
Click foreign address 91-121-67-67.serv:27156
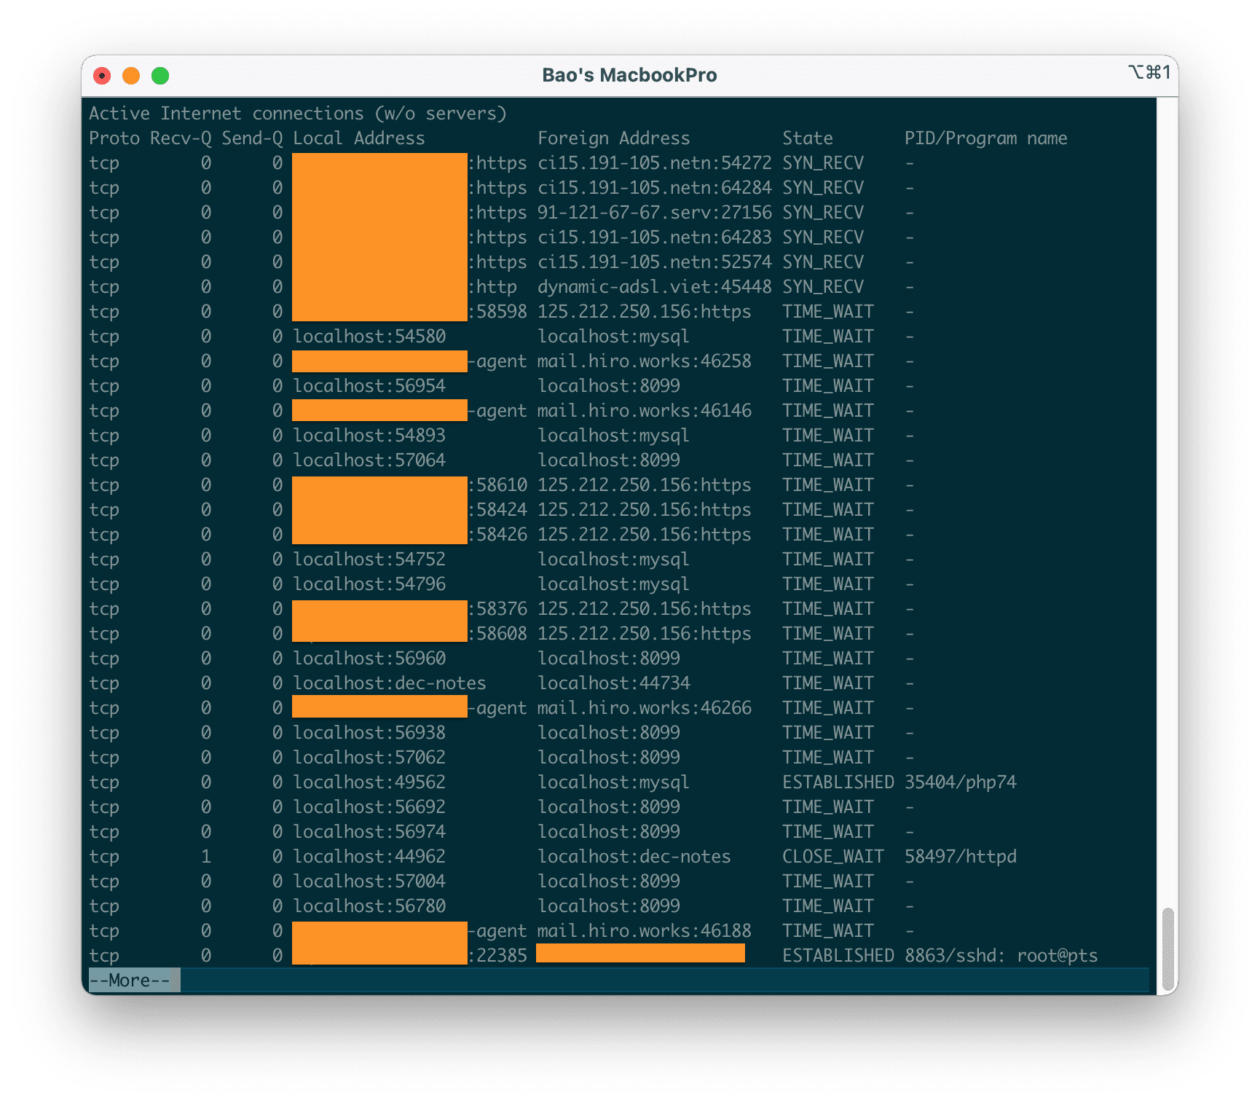(655, 213)
